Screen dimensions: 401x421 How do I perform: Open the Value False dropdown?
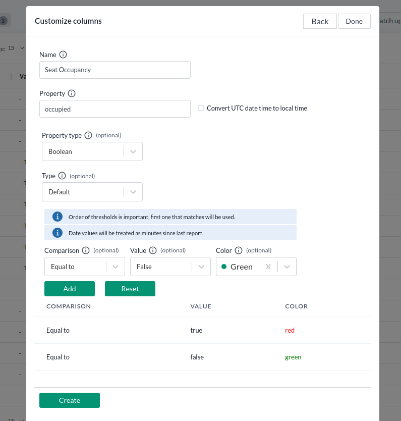point(170,267)
